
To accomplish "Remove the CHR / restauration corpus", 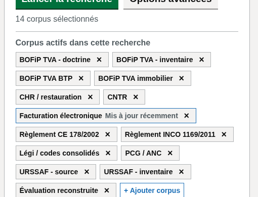I will coord(90,97).
